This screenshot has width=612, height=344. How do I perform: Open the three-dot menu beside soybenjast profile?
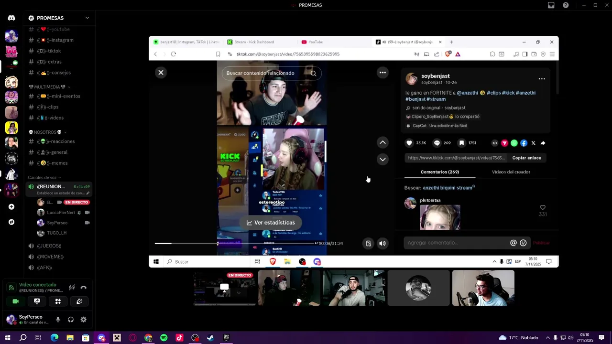coord(542,79)
